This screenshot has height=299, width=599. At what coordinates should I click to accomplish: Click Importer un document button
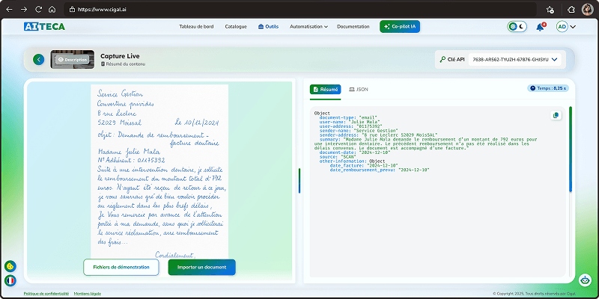click(201, 268)
